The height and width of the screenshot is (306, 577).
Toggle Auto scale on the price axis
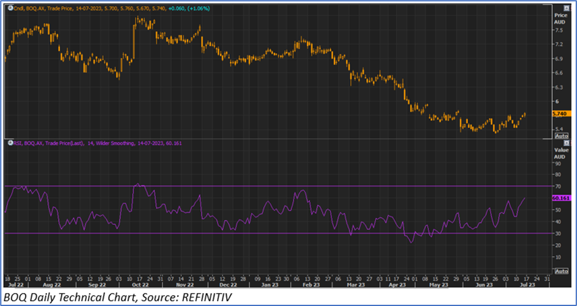click(560, 135)
